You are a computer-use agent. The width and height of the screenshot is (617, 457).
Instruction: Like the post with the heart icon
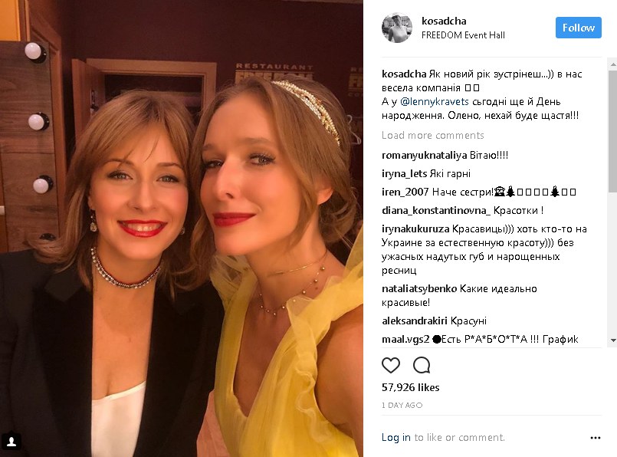[391, 365]
